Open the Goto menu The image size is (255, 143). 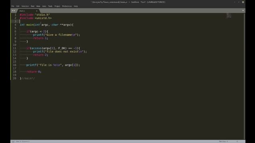click(44, 6)
